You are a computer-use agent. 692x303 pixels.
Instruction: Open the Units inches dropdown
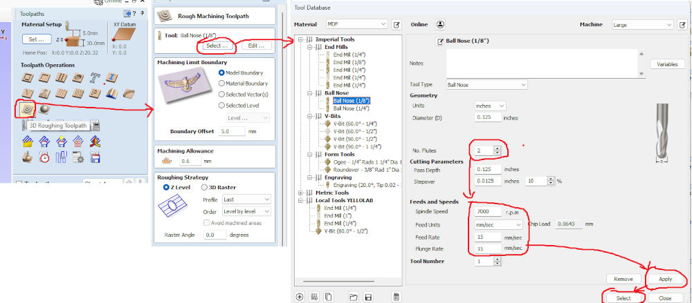[491, 106]
